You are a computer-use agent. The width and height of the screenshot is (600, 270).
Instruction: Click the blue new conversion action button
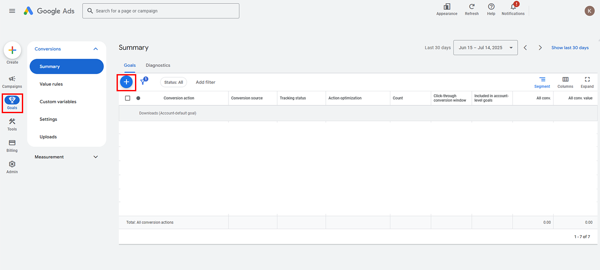[126, 82]
